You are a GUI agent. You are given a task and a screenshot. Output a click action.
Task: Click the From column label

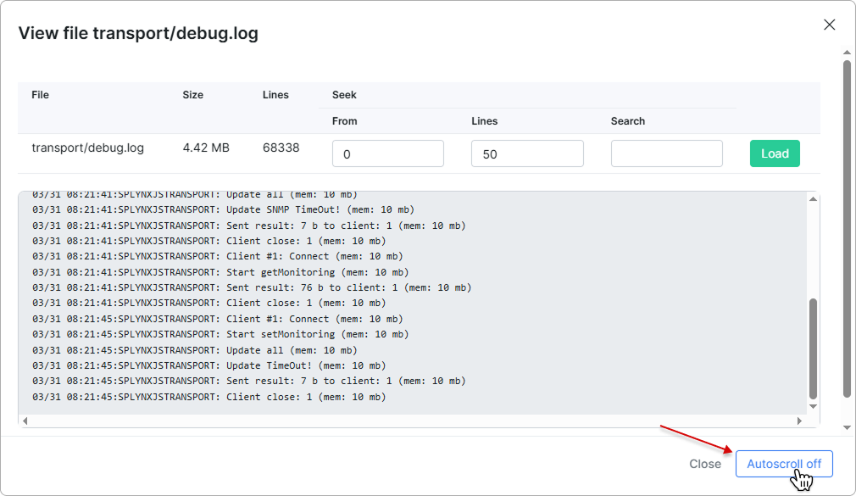tap(344, 121)
